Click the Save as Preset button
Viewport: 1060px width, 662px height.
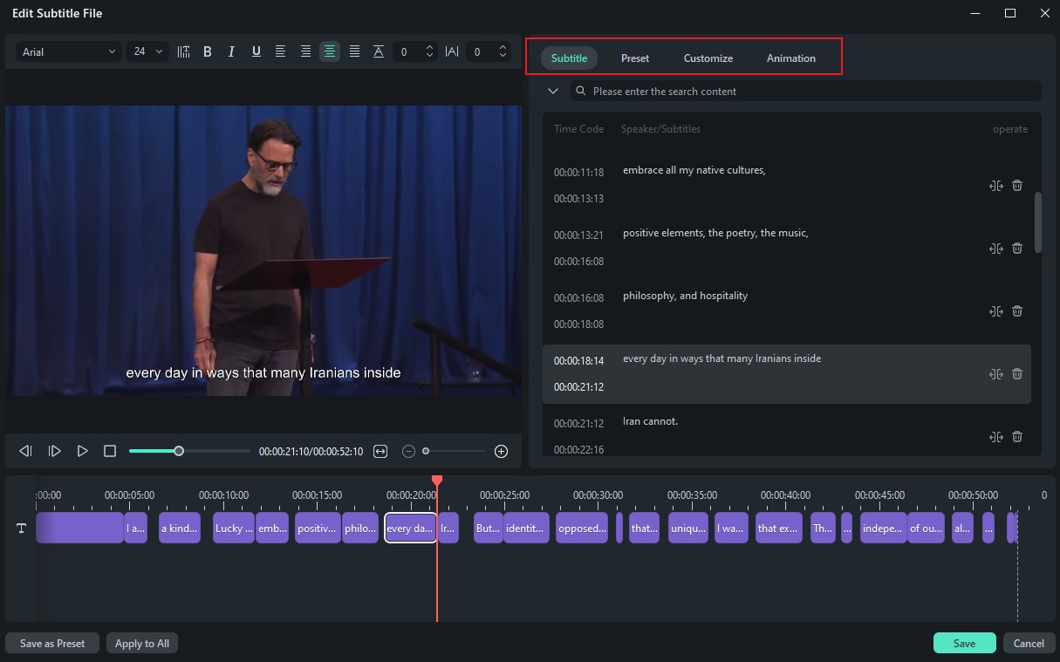(52, 644)
